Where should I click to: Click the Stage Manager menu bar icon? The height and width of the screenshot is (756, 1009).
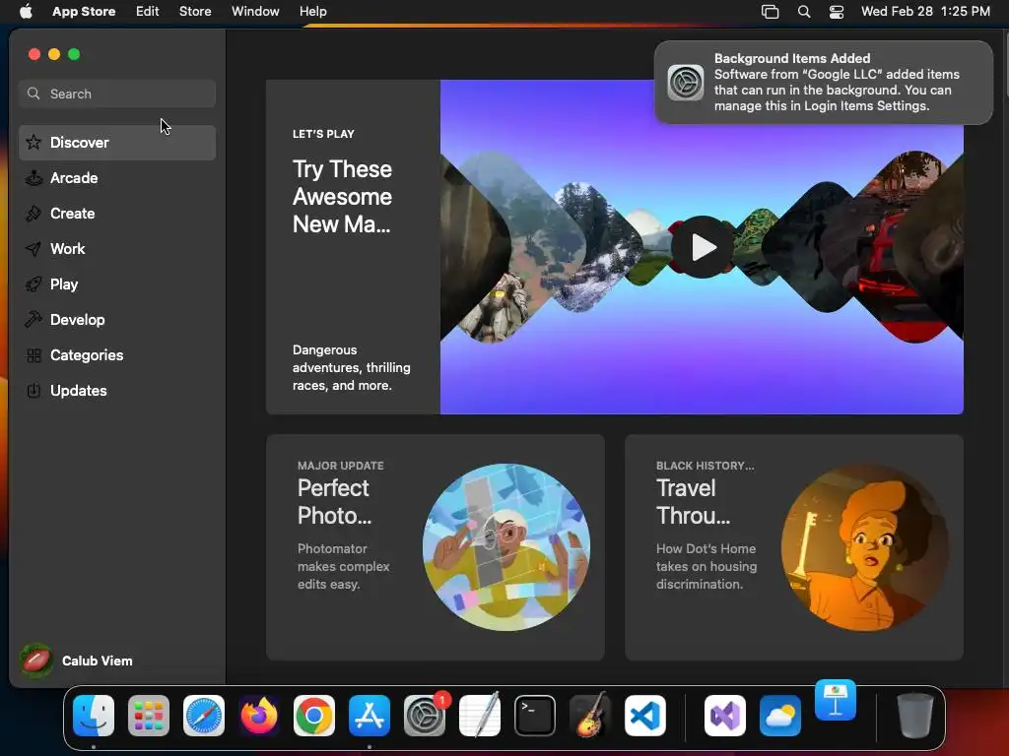pyautogui.click(x=770, y=12)
